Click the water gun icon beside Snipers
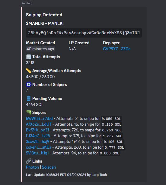 tap(28, 112)
